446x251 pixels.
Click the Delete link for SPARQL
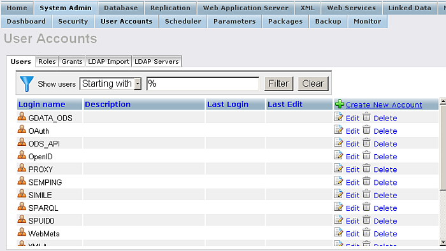tap(385, 208)
